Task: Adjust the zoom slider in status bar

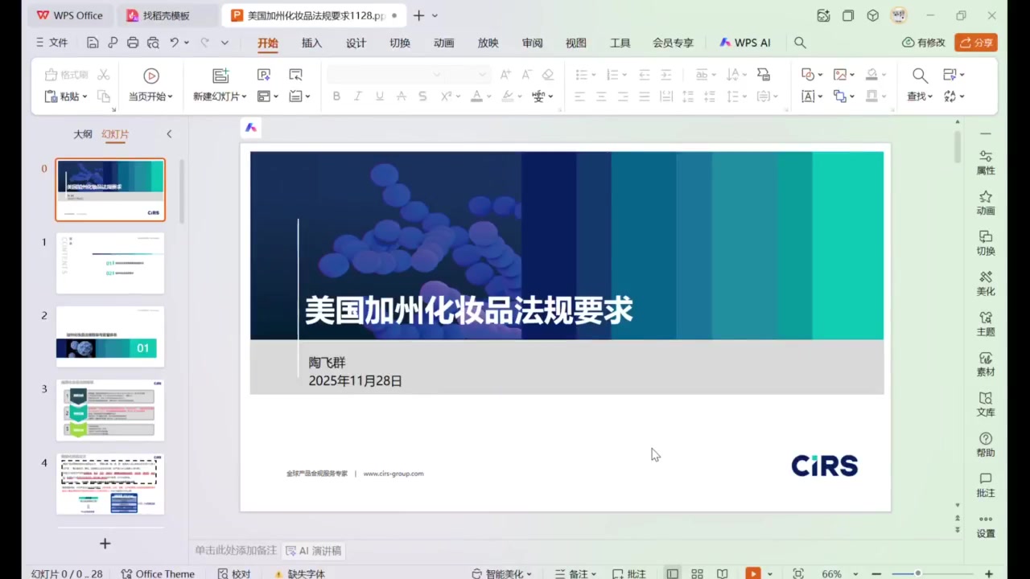Action: click(x=918, y=573)
